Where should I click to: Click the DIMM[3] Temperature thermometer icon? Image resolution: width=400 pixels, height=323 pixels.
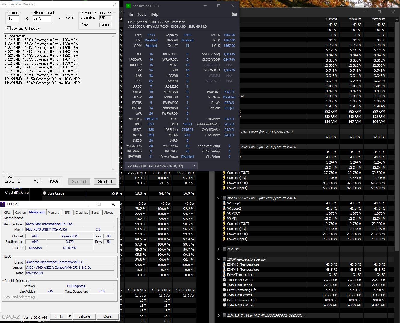coord(224,270)
